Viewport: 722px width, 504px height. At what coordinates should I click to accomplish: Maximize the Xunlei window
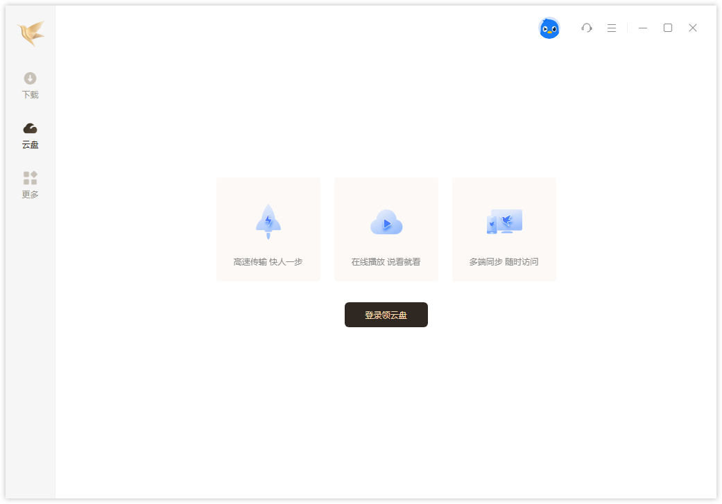tap(668, 28)
